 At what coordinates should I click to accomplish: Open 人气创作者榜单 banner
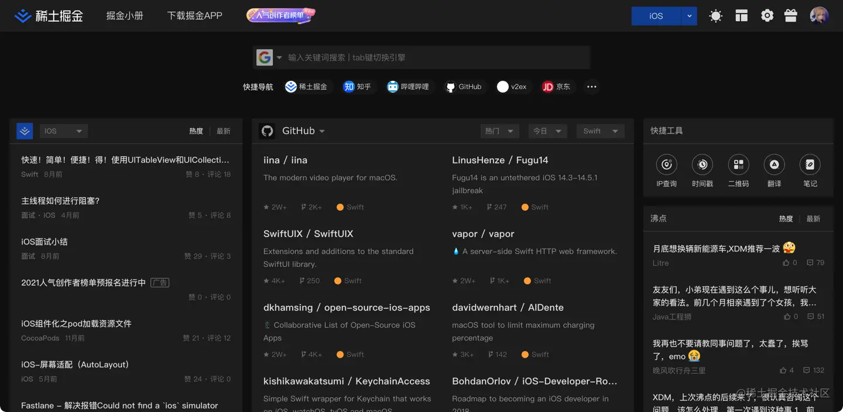point(281,15)
